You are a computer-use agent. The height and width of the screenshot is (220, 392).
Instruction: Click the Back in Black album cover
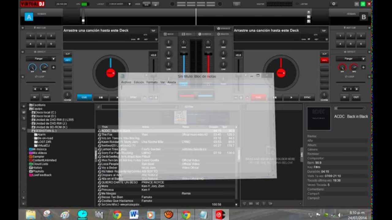tap(318, 119)
